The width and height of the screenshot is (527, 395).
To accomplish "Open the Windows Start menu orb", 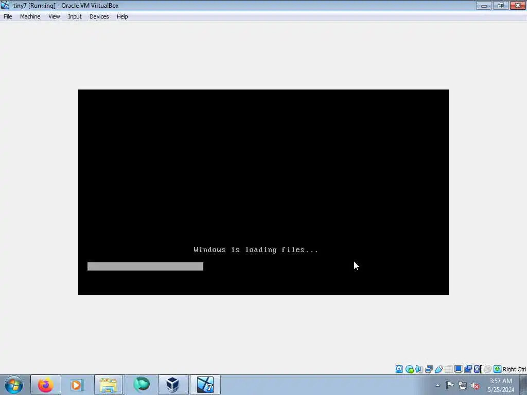I will point(14,385).
